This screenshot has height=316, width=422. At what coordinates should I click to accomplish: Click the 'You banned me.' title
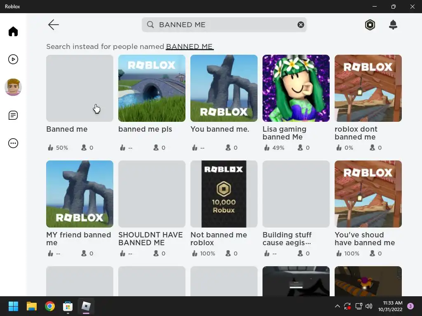pyautogui.click(x=220, y=129)
